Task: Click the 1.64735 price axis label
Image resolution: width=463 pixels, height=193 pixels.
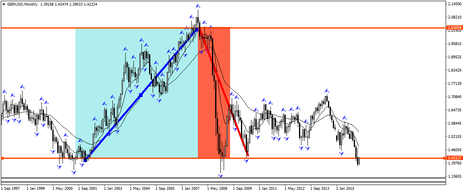Action: [455, 110]
